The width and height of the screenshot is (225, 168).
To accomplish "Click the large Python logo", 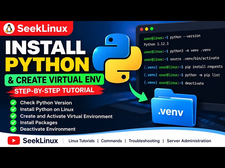I will pyautogui.click(x=117, y=58).
